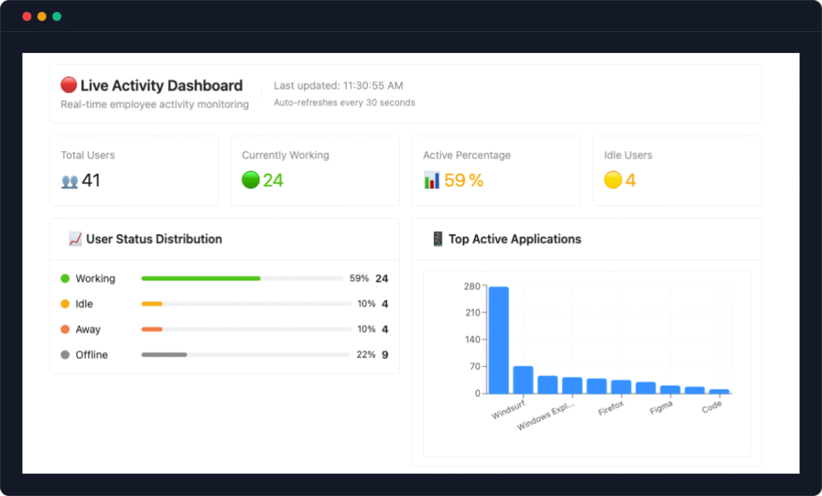The image size is (822, 496).
Task: Open the Total Users summary card
Action: point(133,171)
